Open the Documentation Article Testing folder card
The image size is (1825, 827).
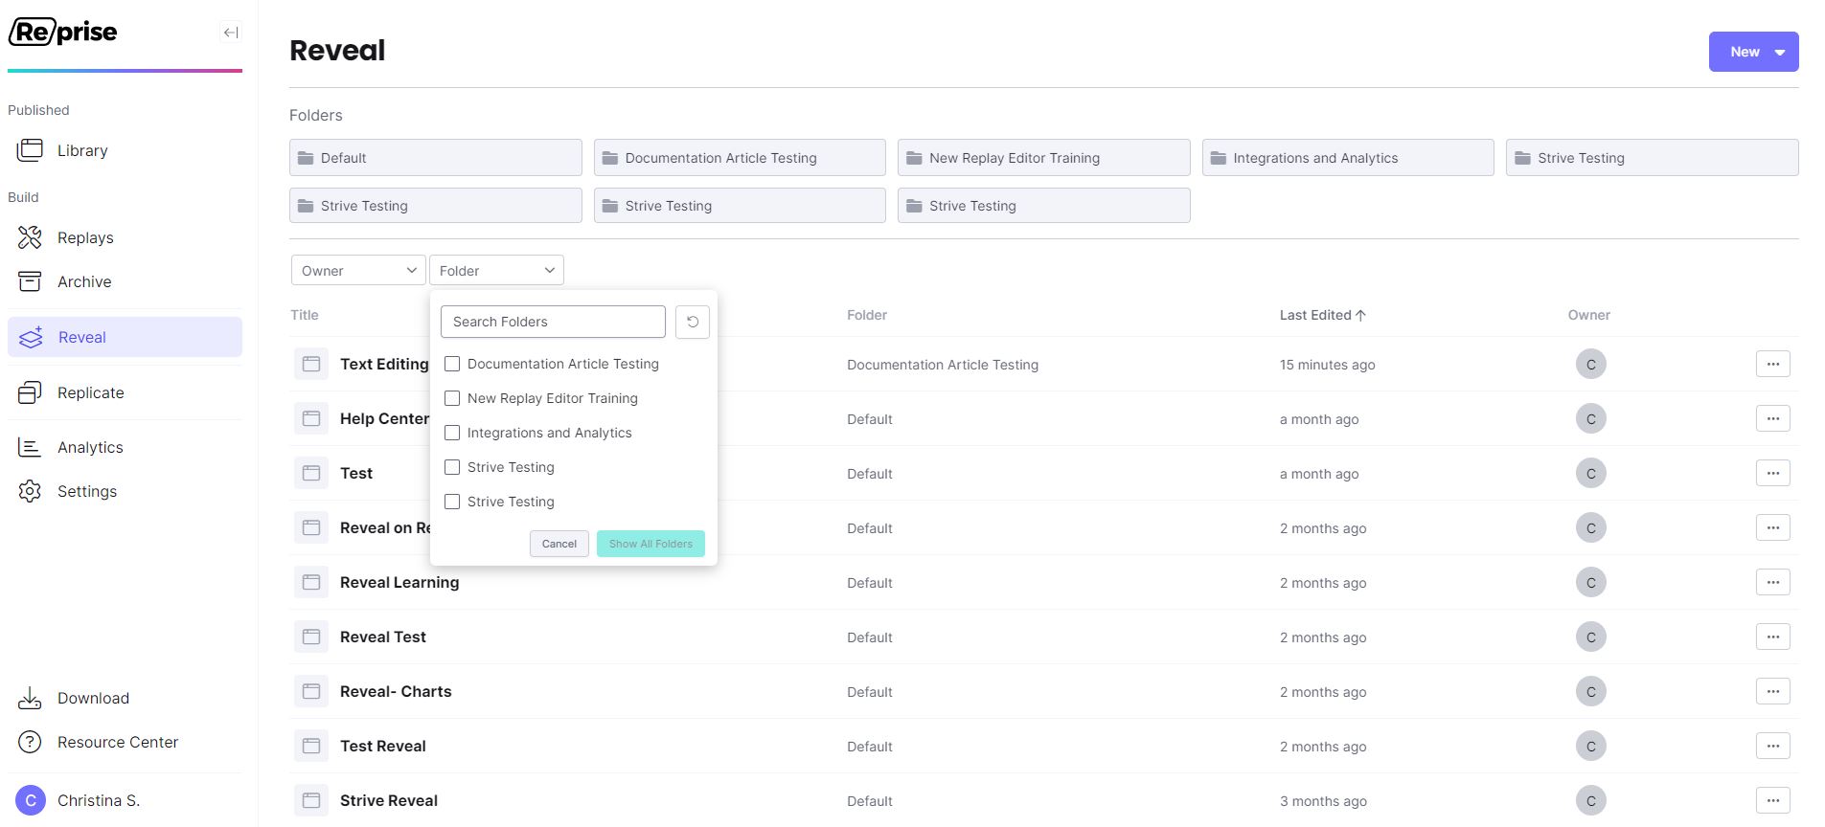point(740,158)
